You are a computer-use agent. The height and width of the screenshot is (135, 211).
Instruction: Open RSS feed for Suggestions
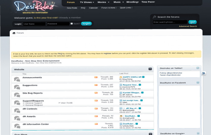click(96, 85)
